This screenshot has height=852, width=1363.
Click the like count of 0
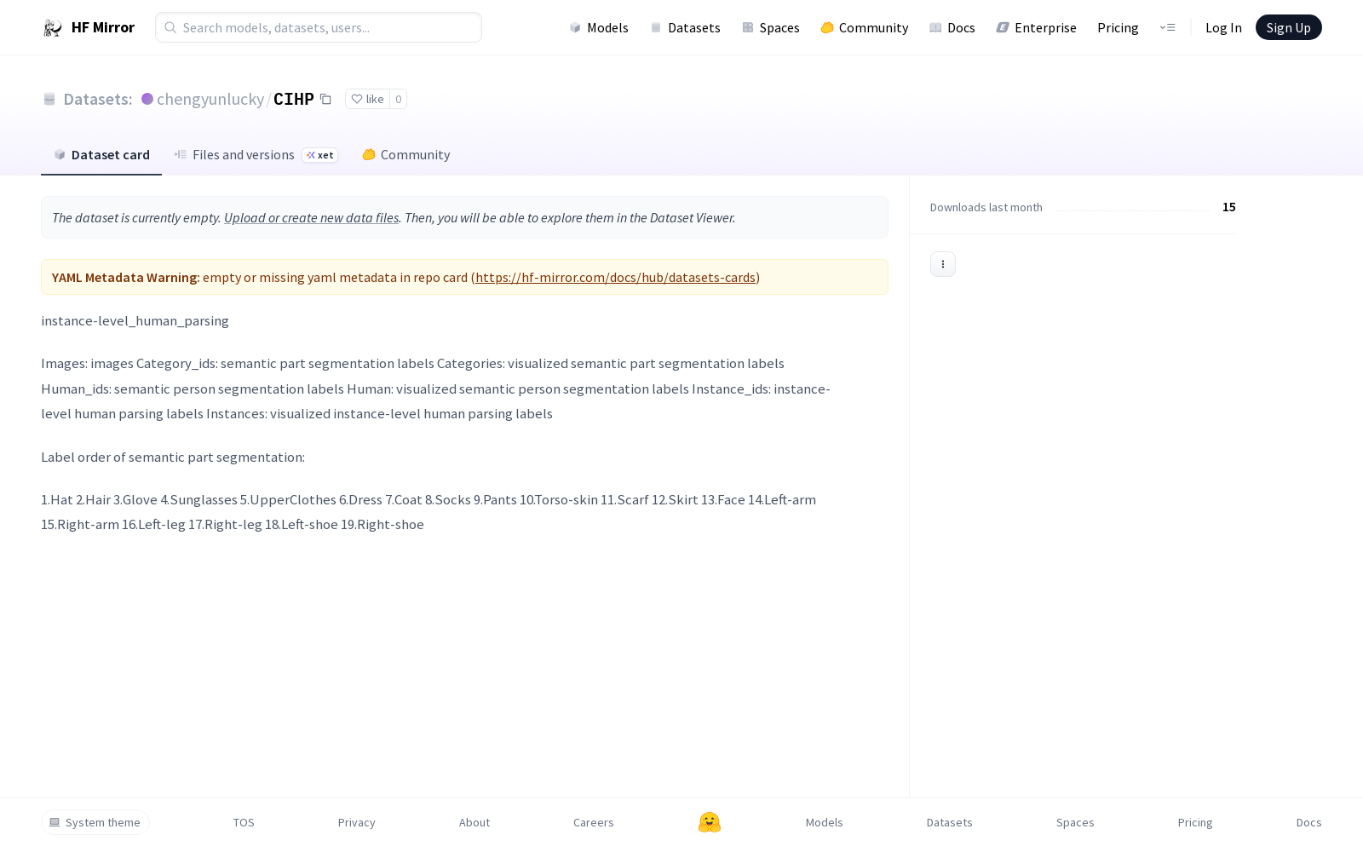coord(398,99)
